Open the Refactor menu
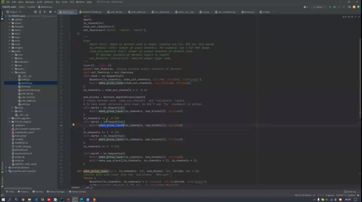This screenshot has width=362, height=202. [49, 2]
